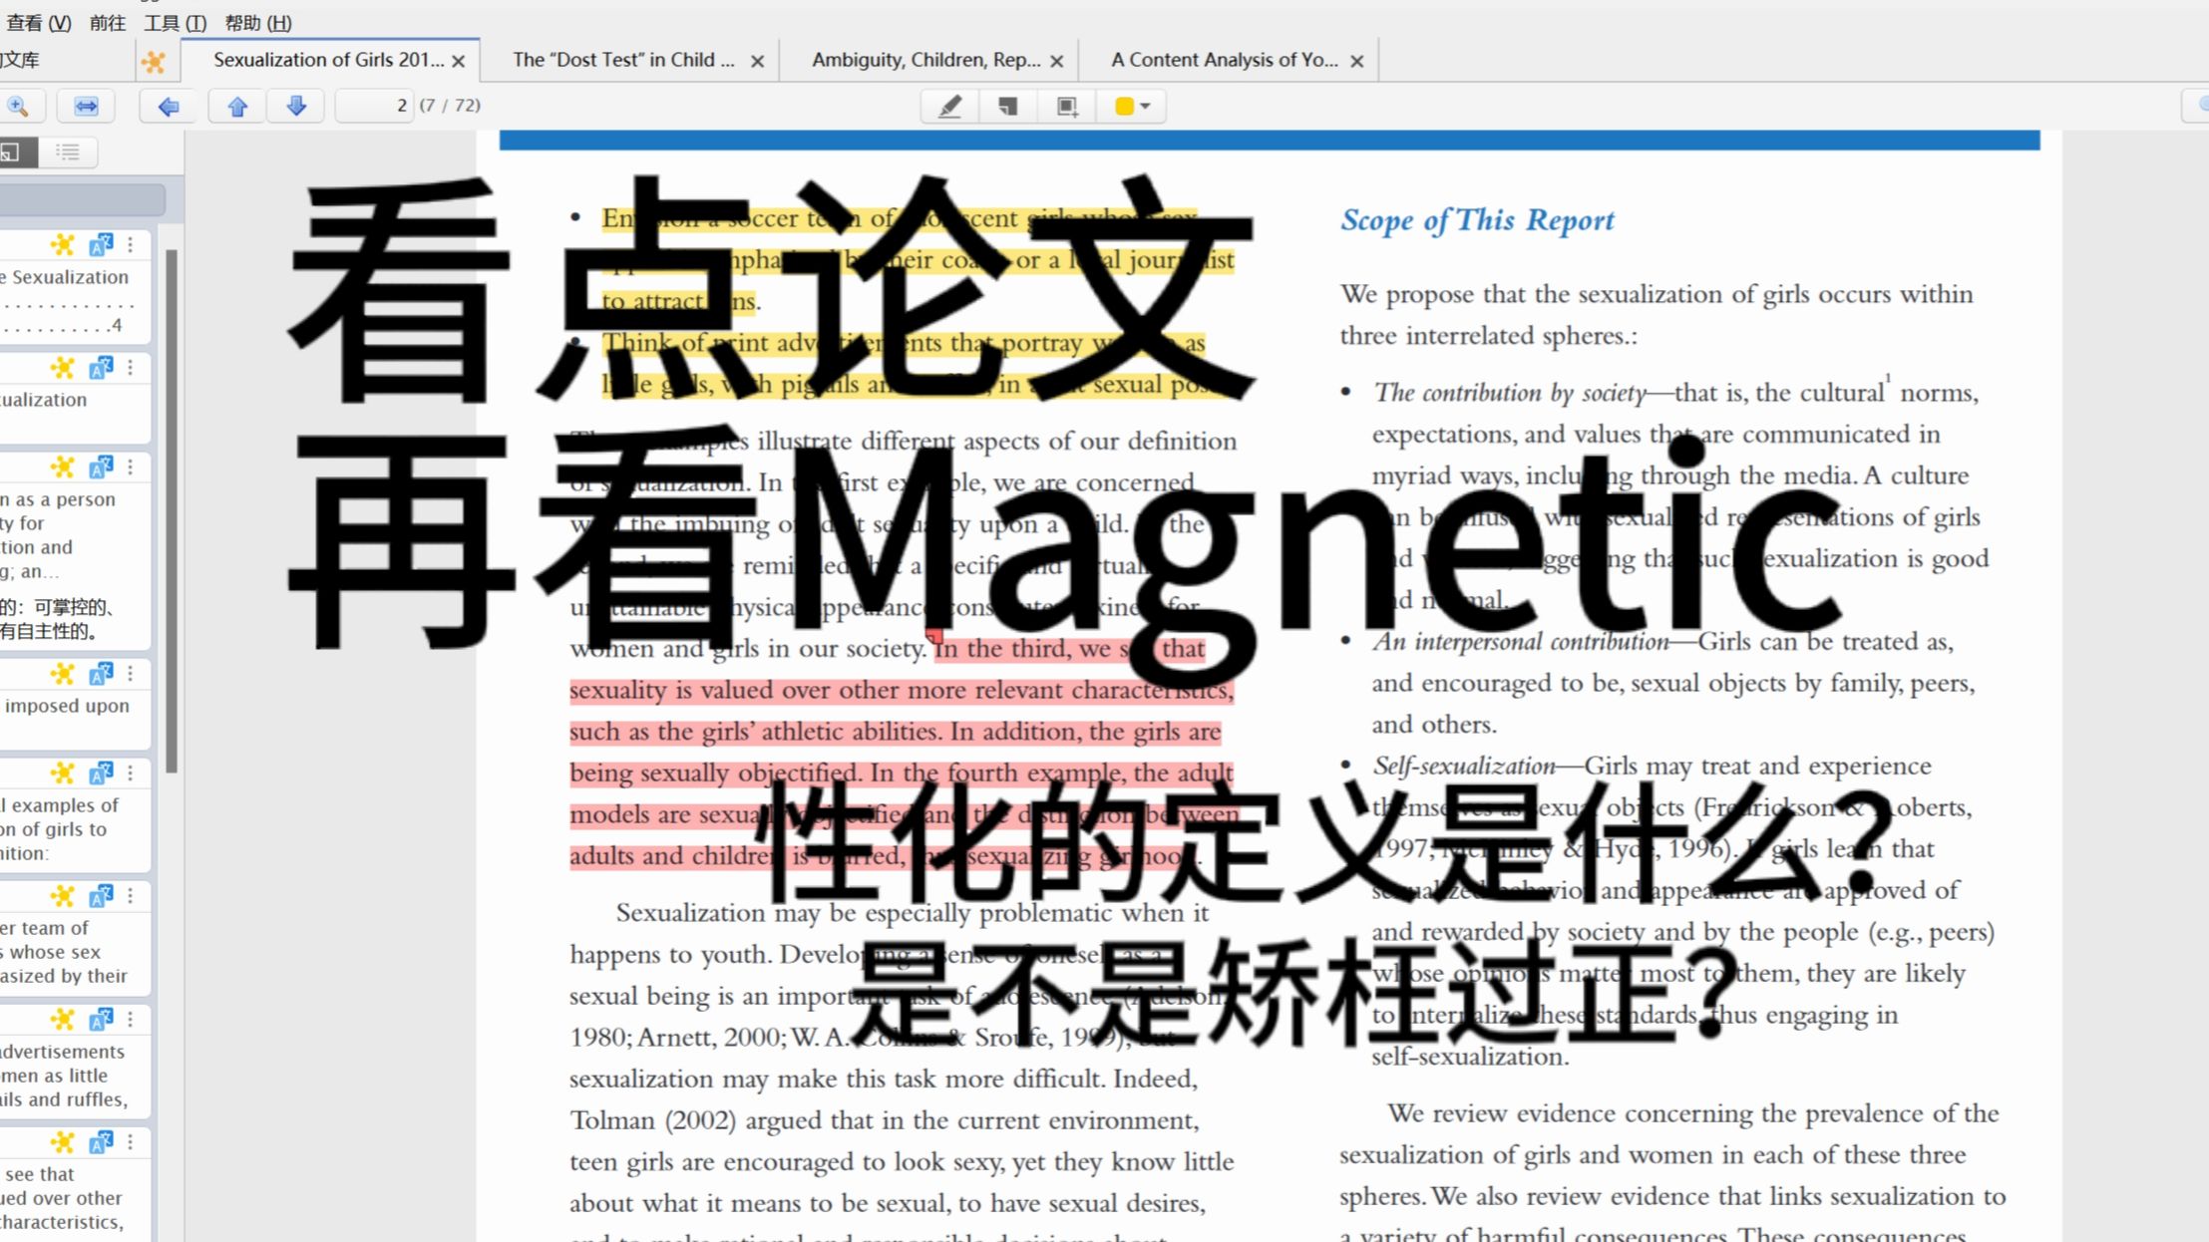
Task: Click star icon on 'examples of' annotation
Action: (63, 773)
